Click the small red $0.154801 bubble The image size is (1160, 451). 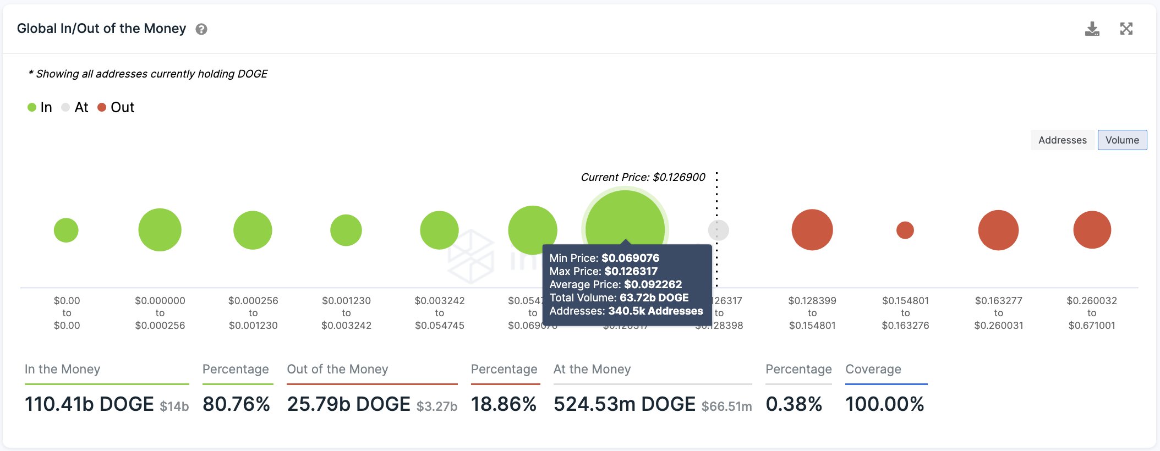(905, 230)
